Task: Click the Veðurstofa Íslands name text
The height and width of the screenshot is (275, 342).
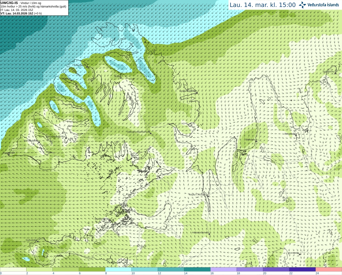Action: click(x=323, y=5)
